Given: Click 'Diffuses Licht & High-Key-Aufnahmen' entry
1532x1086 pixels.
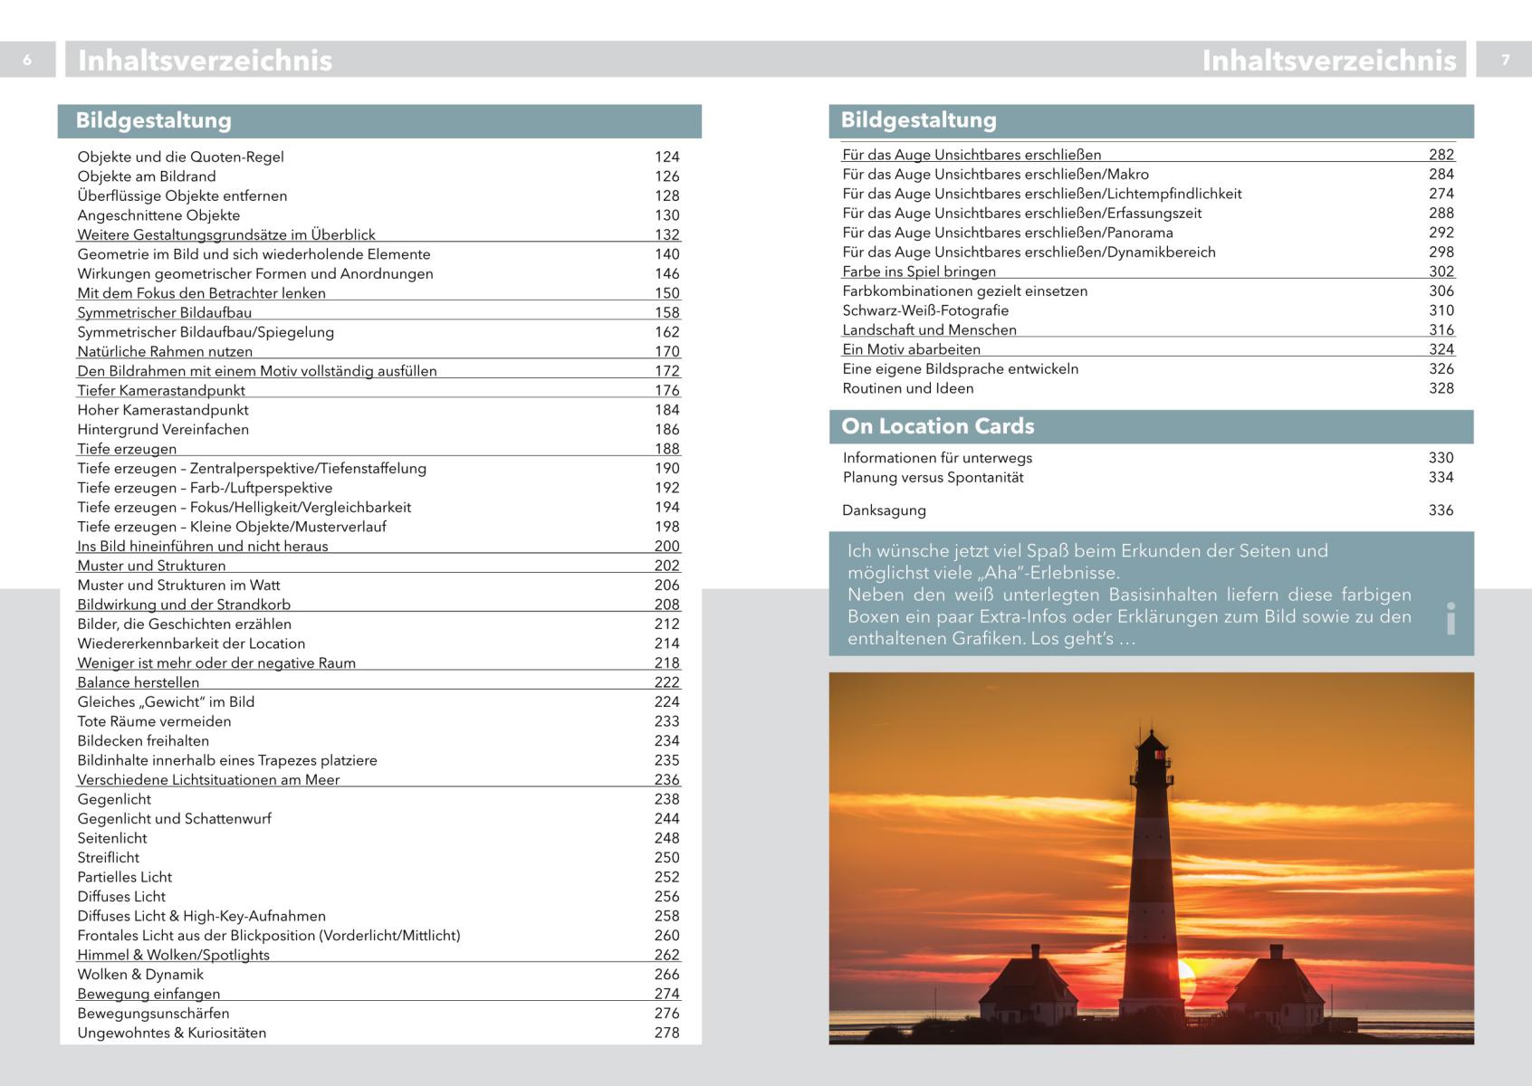Looking at the screenshot, I should pos(201,916).
